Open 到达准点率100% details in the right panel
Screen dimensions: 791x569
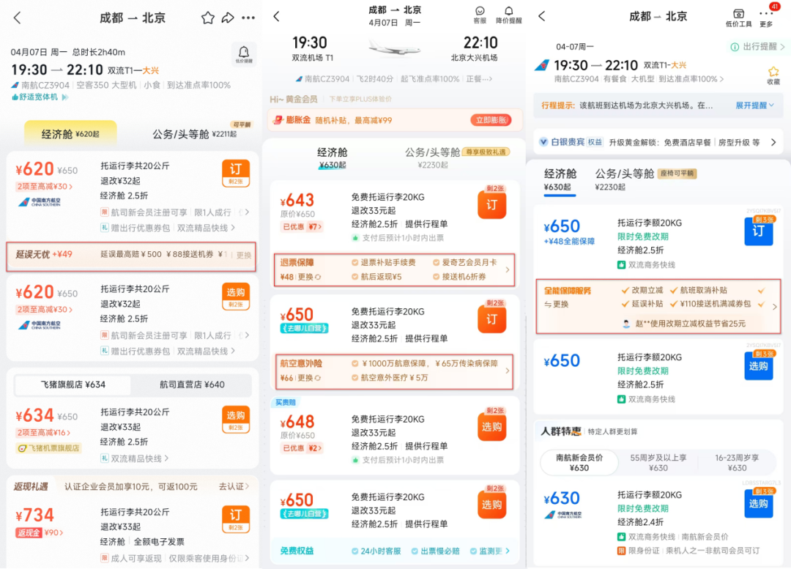(691, 79)
